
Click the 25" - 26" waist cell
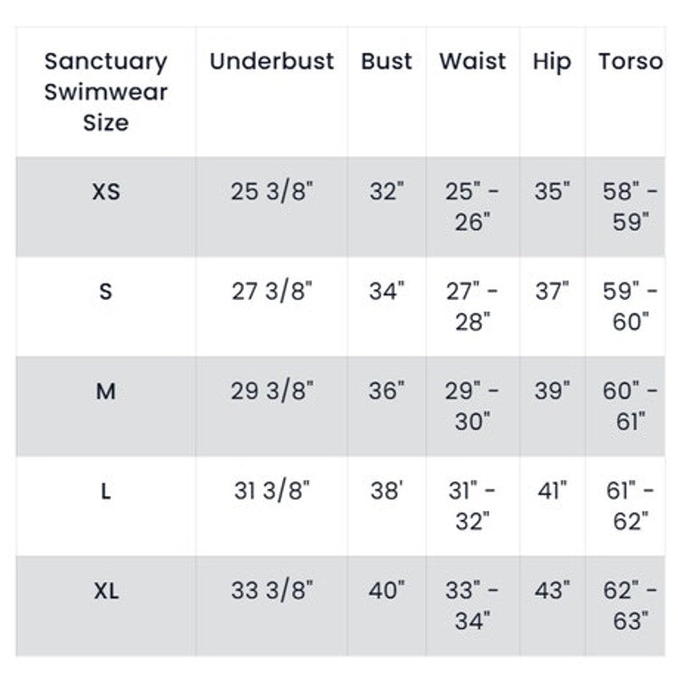point(472,207)
